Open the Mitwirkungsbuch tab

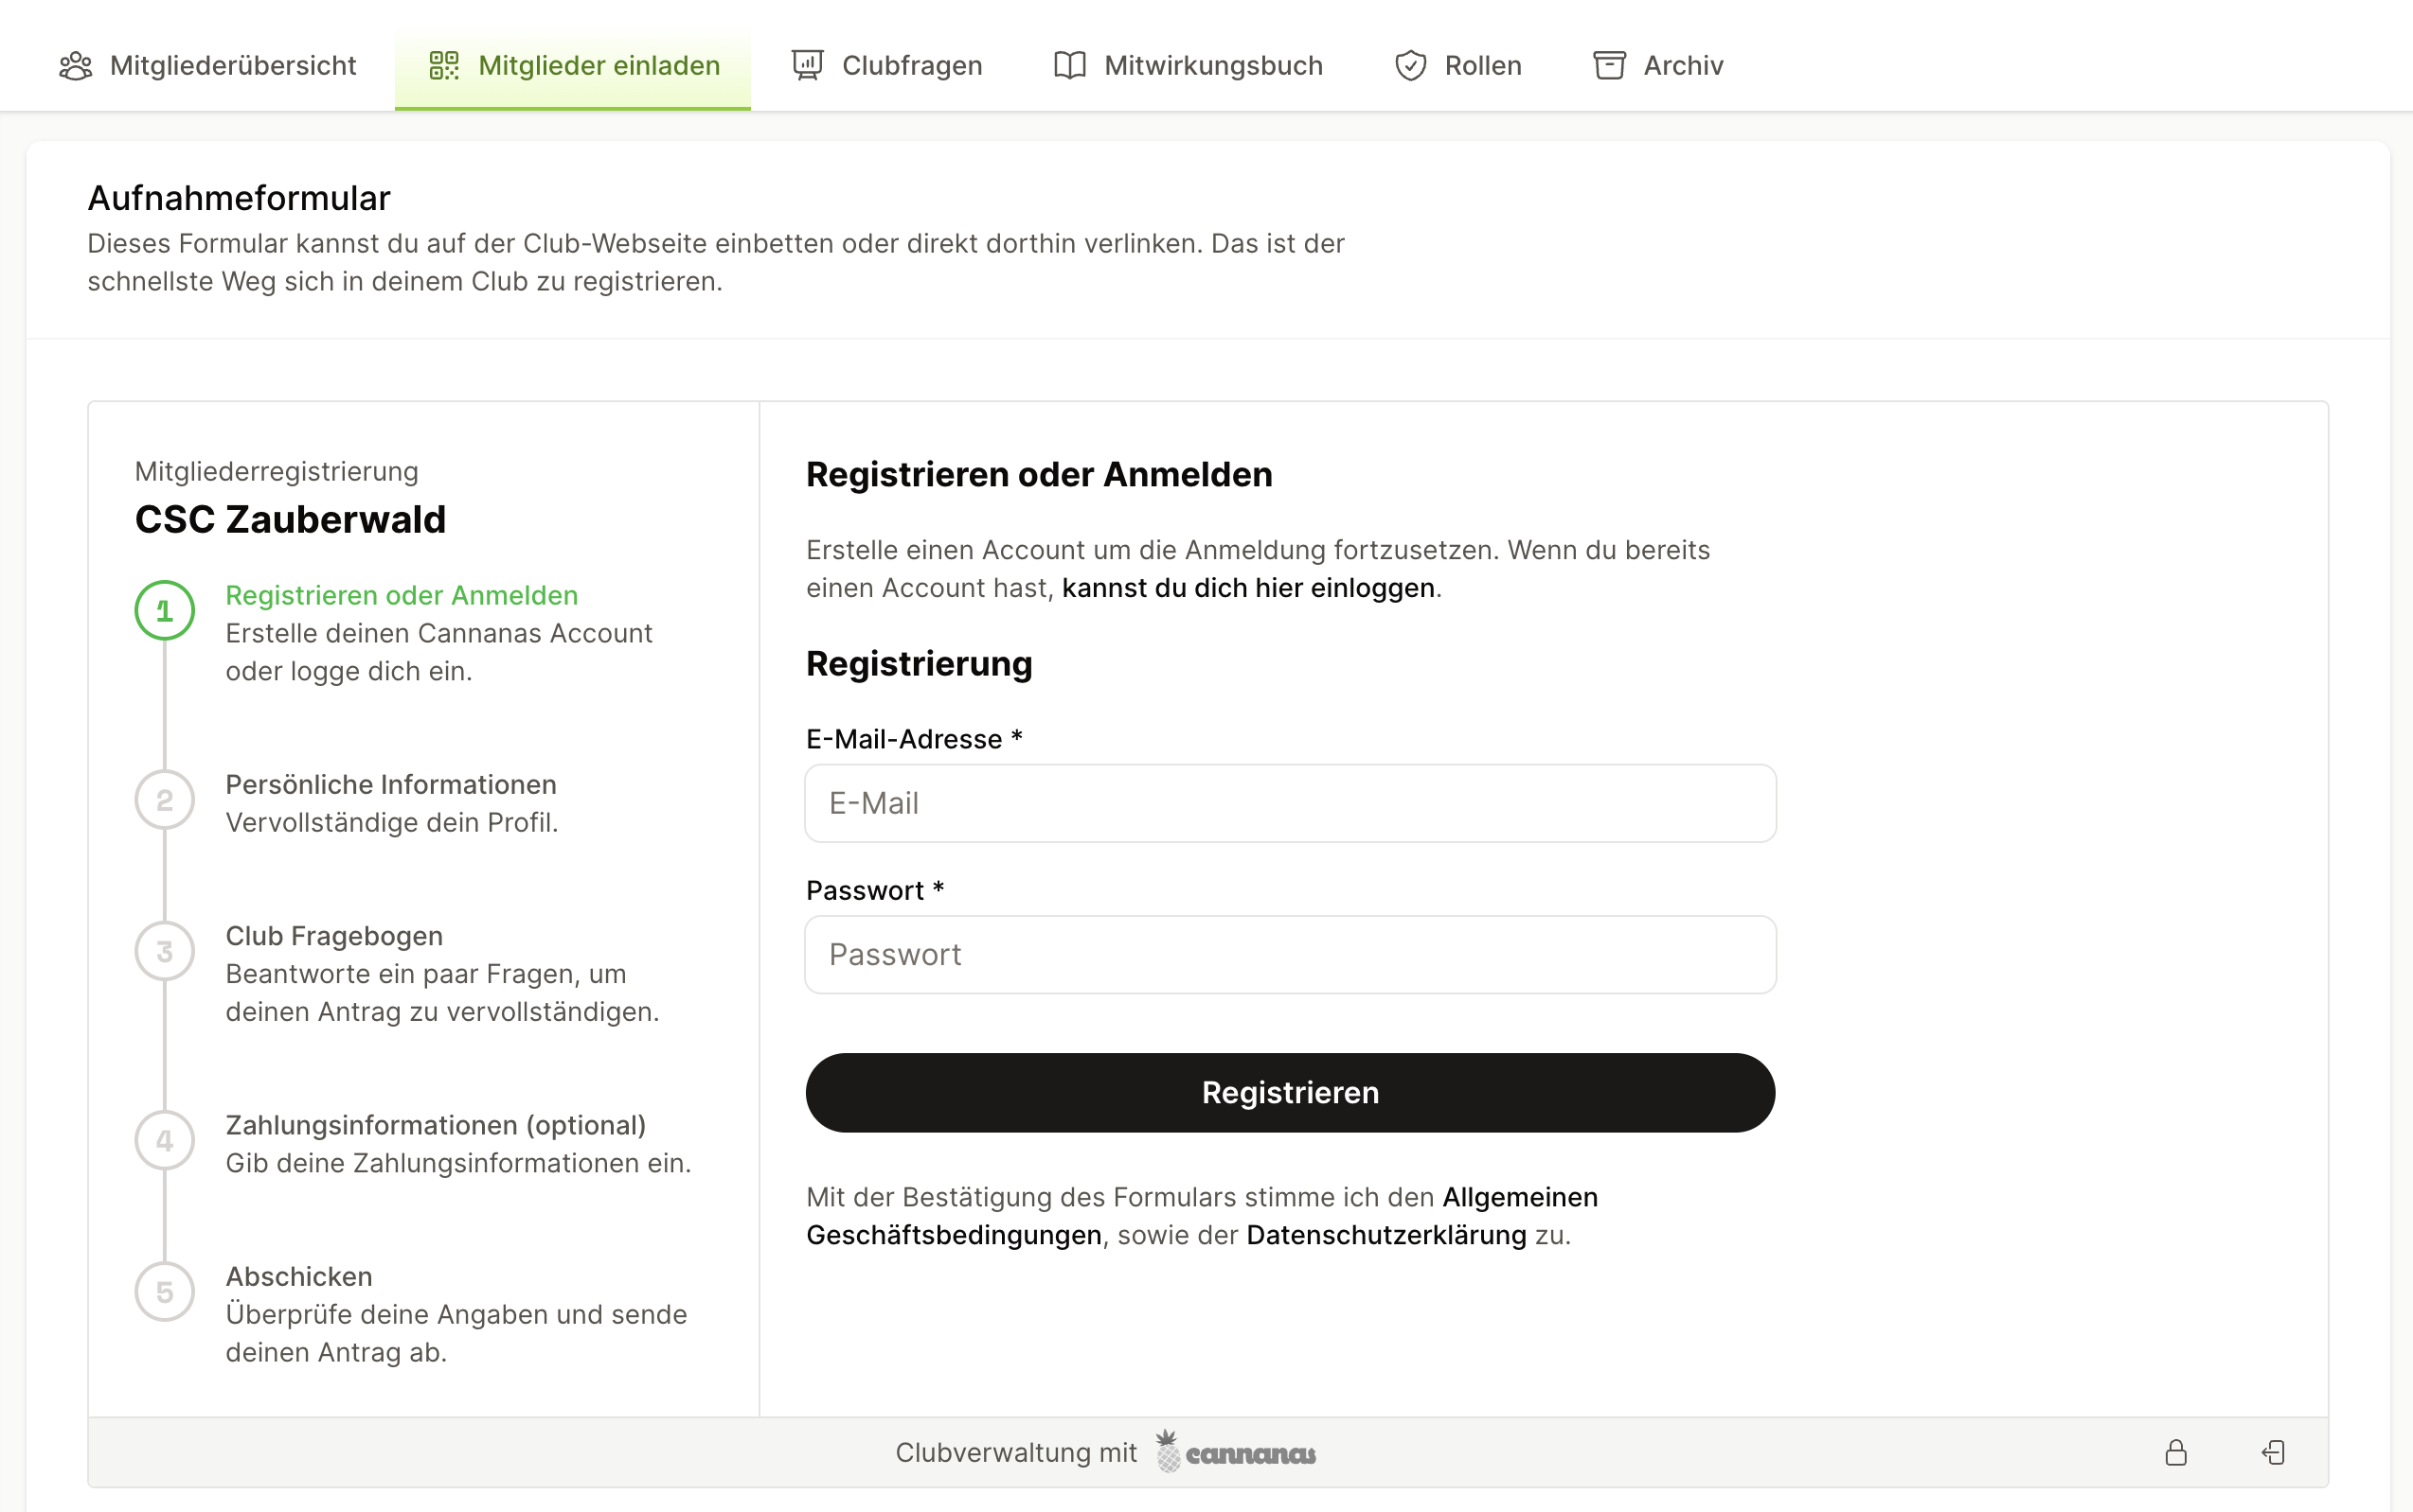pos(1188,66)
